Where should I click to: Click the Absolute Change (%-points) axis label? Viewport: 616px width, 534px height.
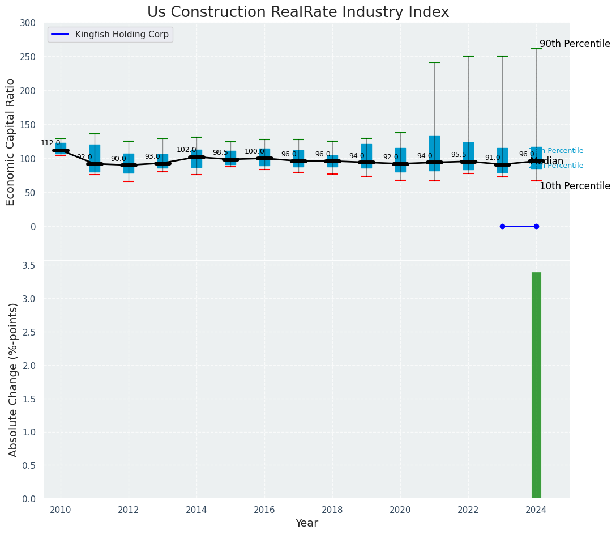pos(13,379)
